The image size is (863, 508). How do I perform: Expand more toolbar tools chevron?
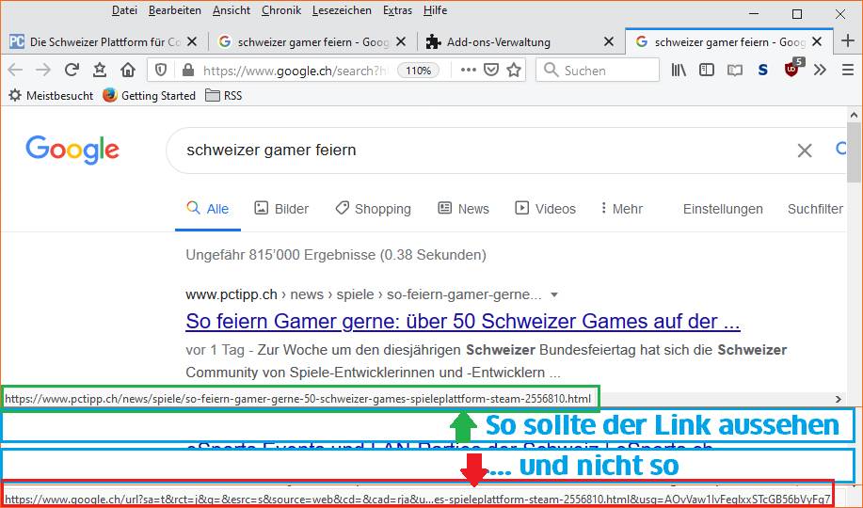coord(820,70)
